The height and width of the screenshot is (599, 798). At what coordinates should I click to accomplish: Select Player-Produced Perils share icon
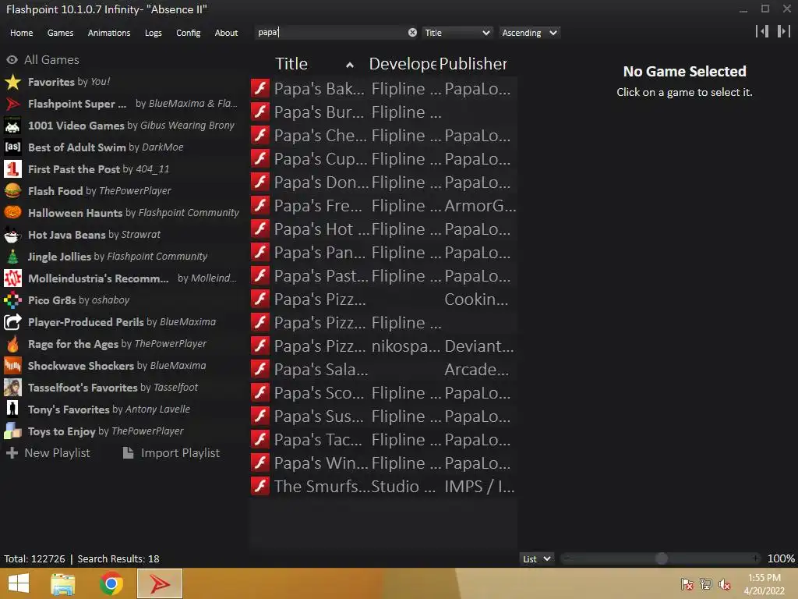pyautogui.click(x=12, y=322)
